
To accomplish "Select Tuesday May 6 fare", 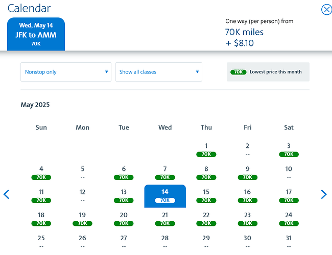I will coord(124,173).
